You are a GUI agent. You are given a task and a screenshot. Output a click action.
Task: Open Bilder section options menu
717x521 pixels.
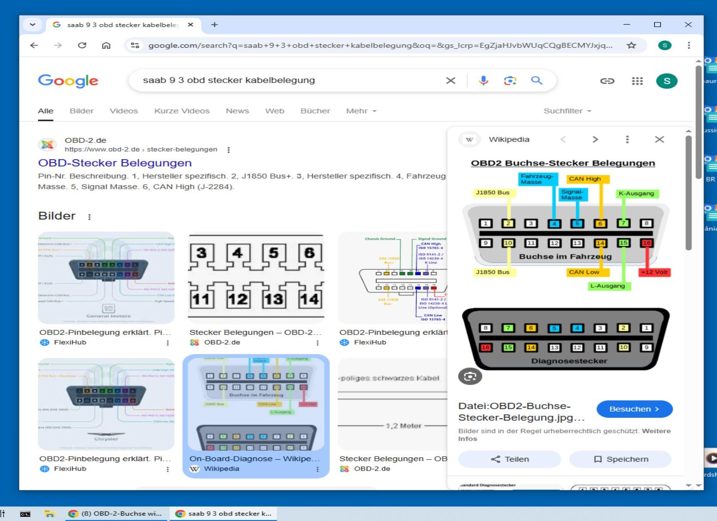pyautogui.click(x=89, y=217)
